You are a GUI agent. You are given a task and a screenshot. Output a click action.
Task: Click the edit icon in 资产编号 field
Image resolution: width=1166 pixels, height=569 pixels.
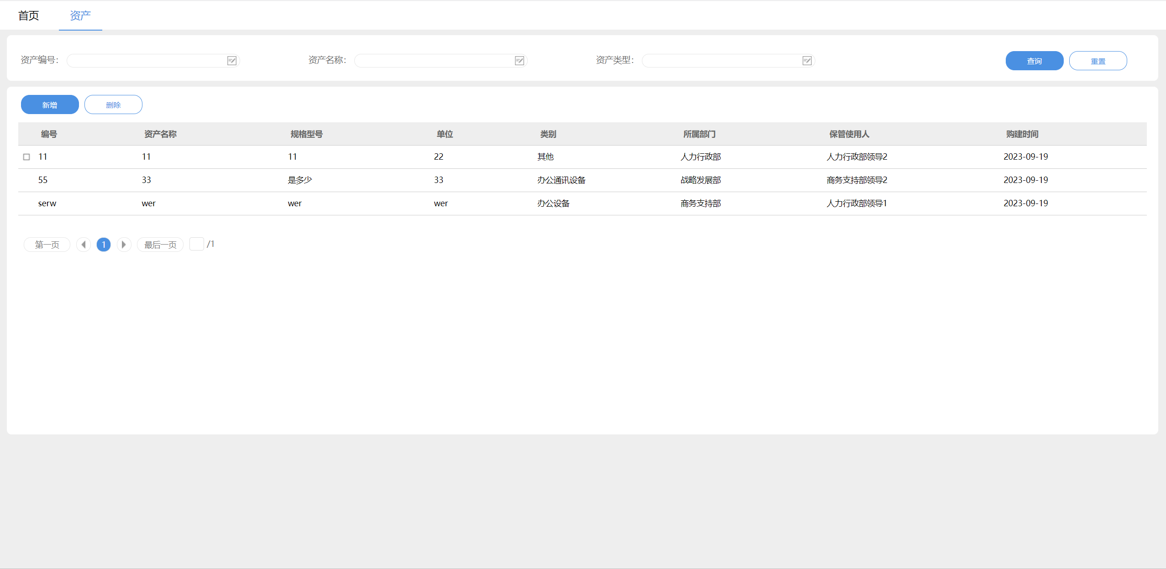pos(232,61)
